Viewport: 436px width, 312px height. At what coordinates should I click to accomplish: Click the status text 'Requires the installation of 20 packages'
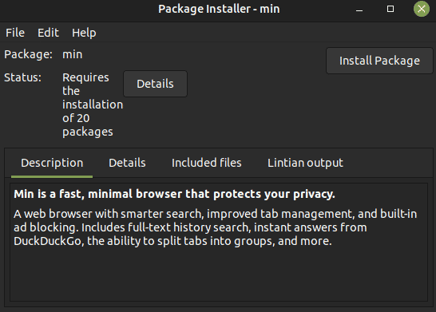[x=93, y=105]
